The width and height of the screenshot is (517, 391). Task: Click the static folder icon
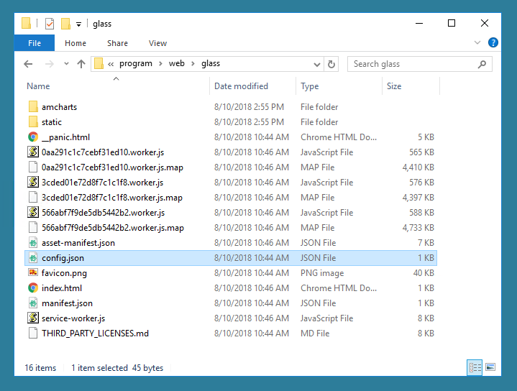point(33,122)
